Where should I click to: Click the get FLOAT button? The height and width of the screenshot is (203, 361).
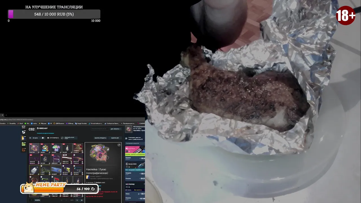pos(69,138)
